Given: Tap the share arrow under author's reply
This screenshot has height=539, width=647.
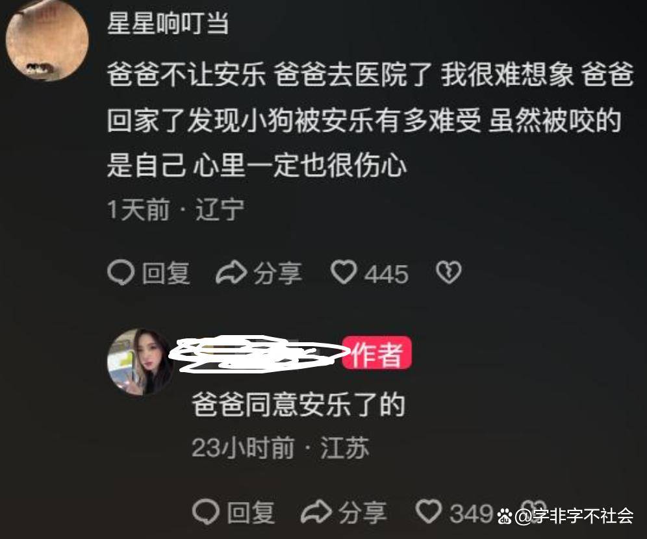Looking at the screenshot, I should [x=316, y=512].
